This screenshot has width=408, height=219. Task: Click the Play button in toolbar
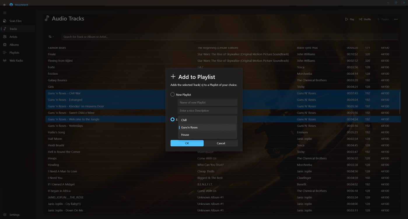tap(350, 19)
